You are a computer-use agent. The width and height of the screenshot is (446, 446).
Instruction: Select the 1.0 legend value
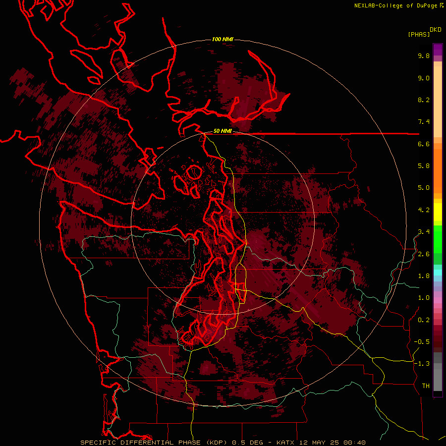[424, 298]
